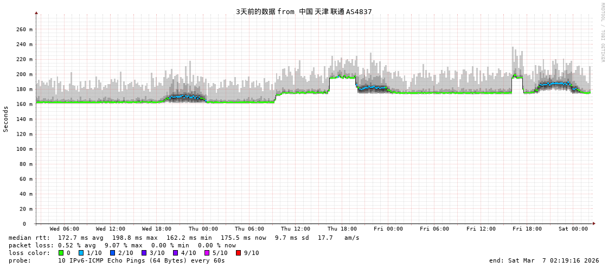The height and width of the screenshot is (268, 608).
Task: Click the median rtt statistics line
Action: click(184, 238)
